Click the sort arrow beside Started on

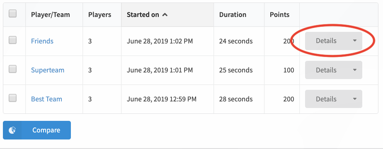(165, 14)
